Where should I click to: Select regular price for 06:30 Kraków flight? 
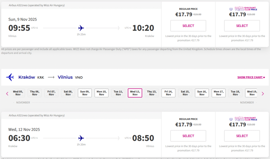point(188,136)
